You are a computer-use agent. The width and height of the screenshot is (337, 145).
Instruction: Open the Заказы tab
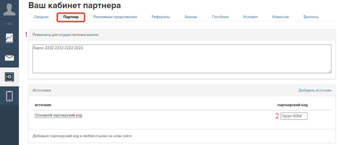pyautogui.click(x=191, y=17)
